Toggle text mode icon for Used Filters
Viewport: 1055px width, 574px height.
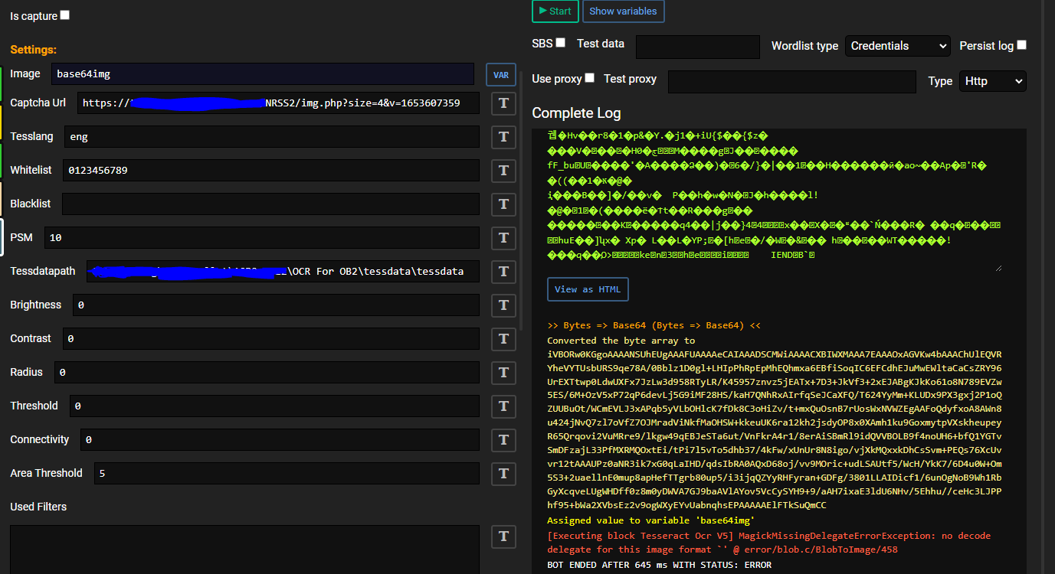coord(503,536)
